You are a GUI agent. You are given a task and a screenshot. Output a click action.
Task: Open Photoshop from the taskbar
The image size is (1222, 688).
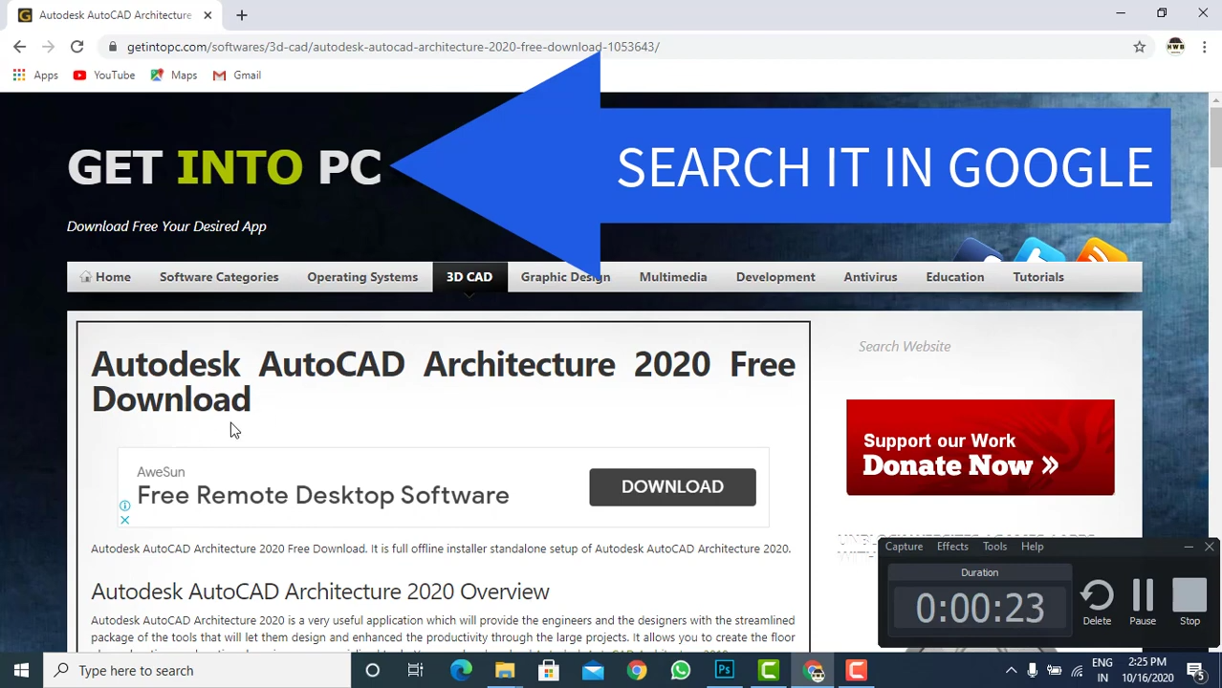click(724, 670)
